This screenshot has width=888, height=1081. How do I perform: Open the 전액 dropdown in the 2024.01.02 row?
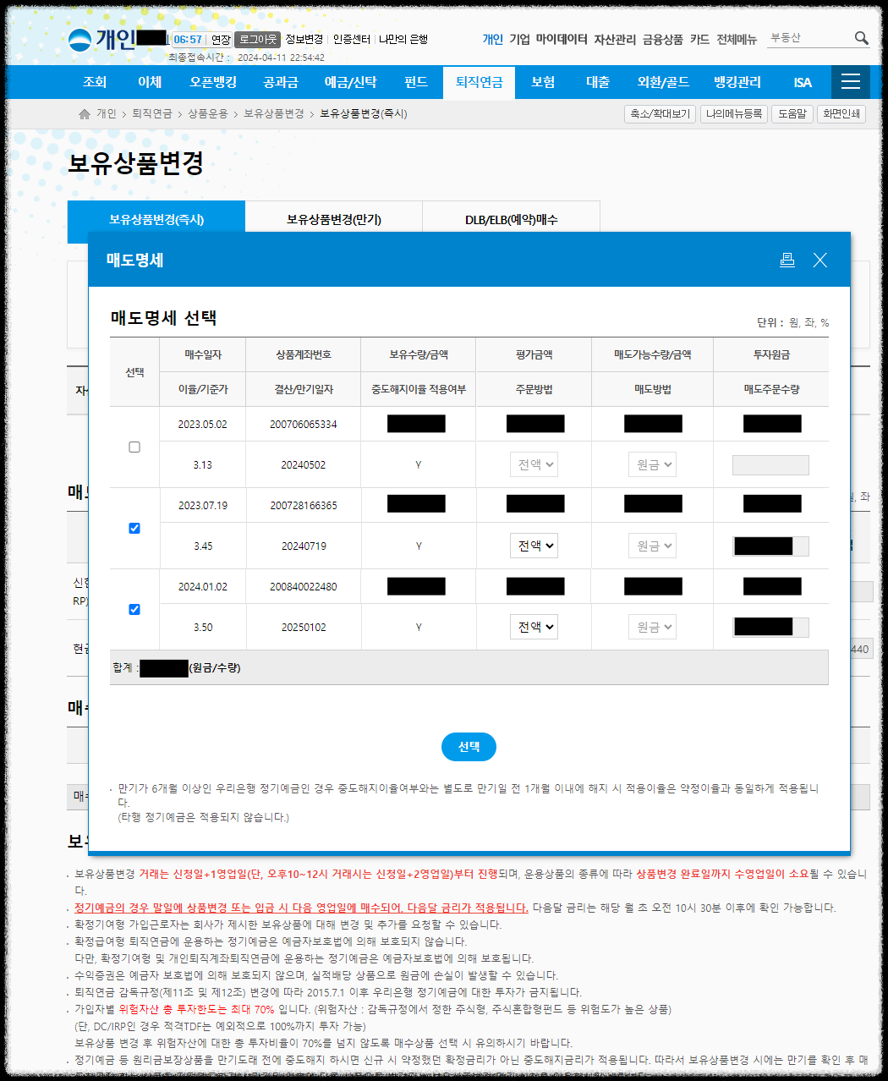pyautogui.click(x=534, y=626)
